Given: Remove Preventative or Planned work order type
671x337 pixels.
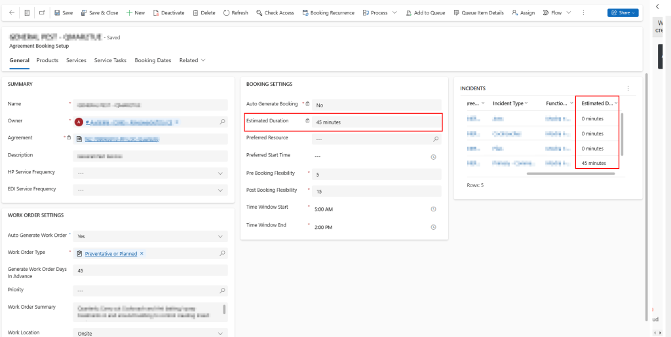Looking at the screenshot, I should [x=142, y=253].
